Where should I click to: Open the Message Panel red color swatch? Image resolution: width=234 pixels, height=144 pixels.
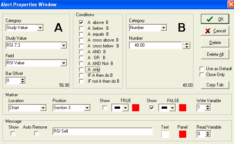pos(183,134)
